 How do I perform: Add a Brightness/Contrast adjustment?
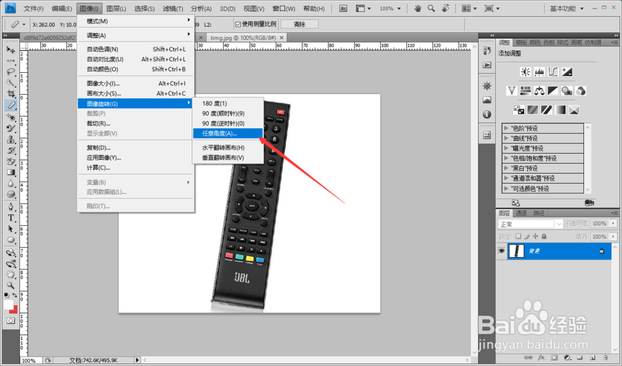[525, 72]
